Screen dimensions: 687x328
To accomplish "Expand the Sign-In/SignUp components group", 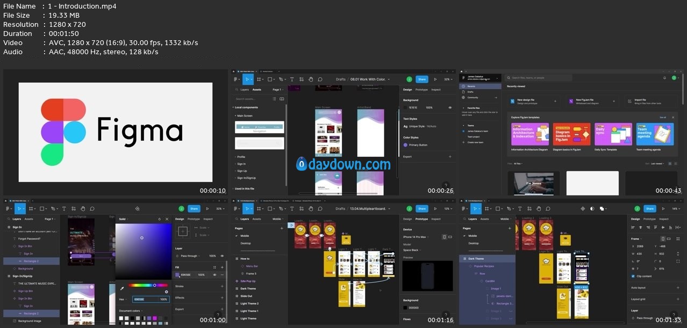I will (246, 178).
